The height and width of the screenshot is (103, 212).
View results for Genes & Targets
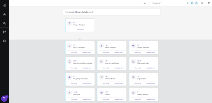click(x=106, y=52)
